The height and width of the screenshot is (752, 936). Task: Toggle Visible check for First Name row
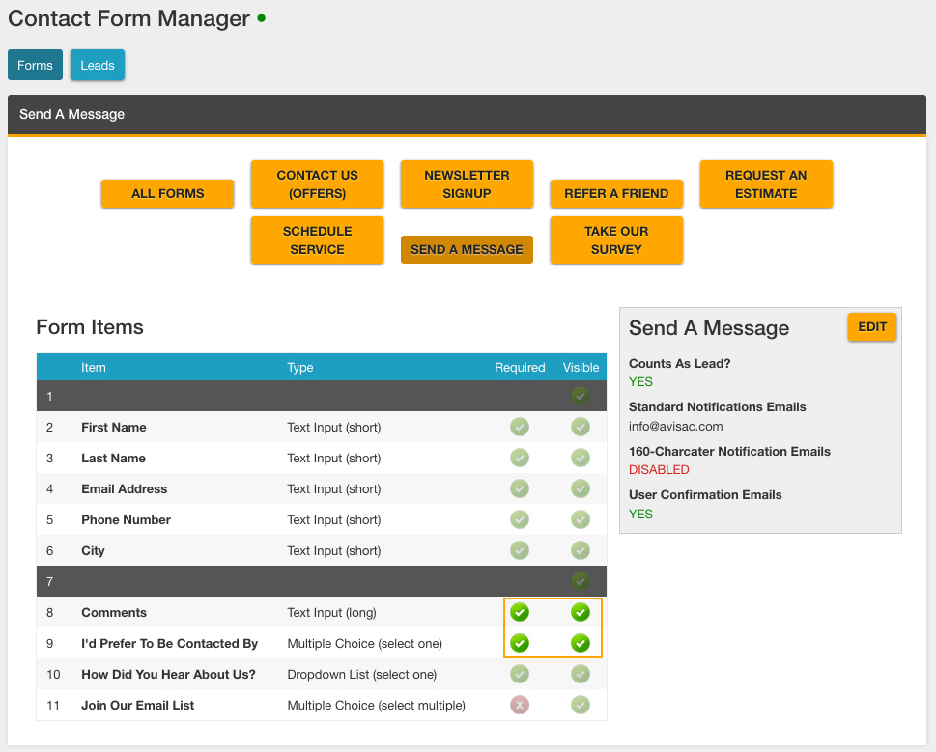tap(580, 427)
